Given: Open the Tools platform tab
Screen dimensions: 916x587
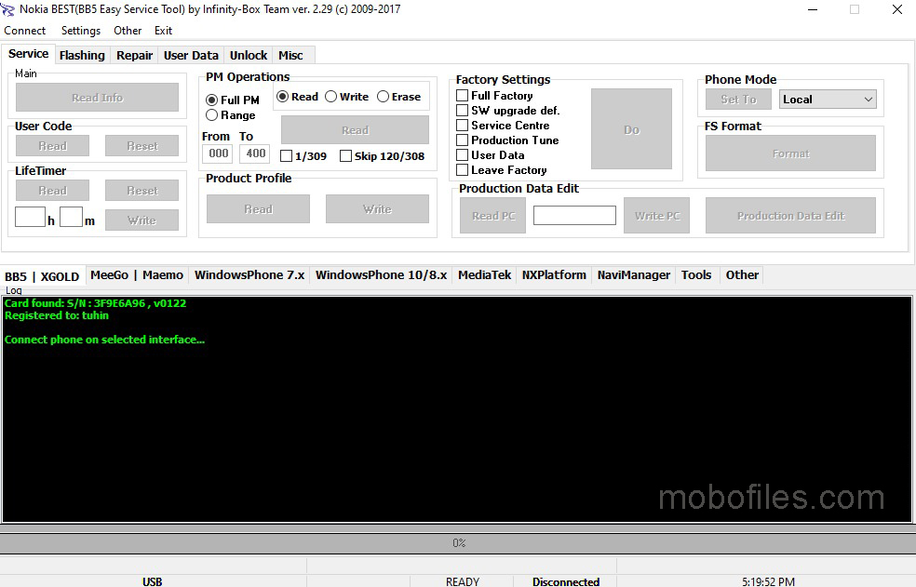Looking at the screenshot, I should [696, 275].
